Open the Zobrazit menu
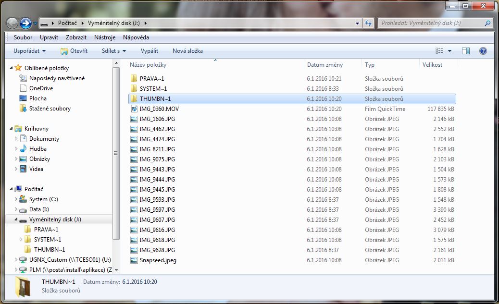This screenshot has width=499, height=304. coord(77,37)
